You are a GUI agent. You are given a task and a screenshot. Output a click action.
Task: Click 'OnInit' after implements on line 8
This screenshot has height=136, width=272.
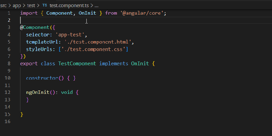coord(140,64)
